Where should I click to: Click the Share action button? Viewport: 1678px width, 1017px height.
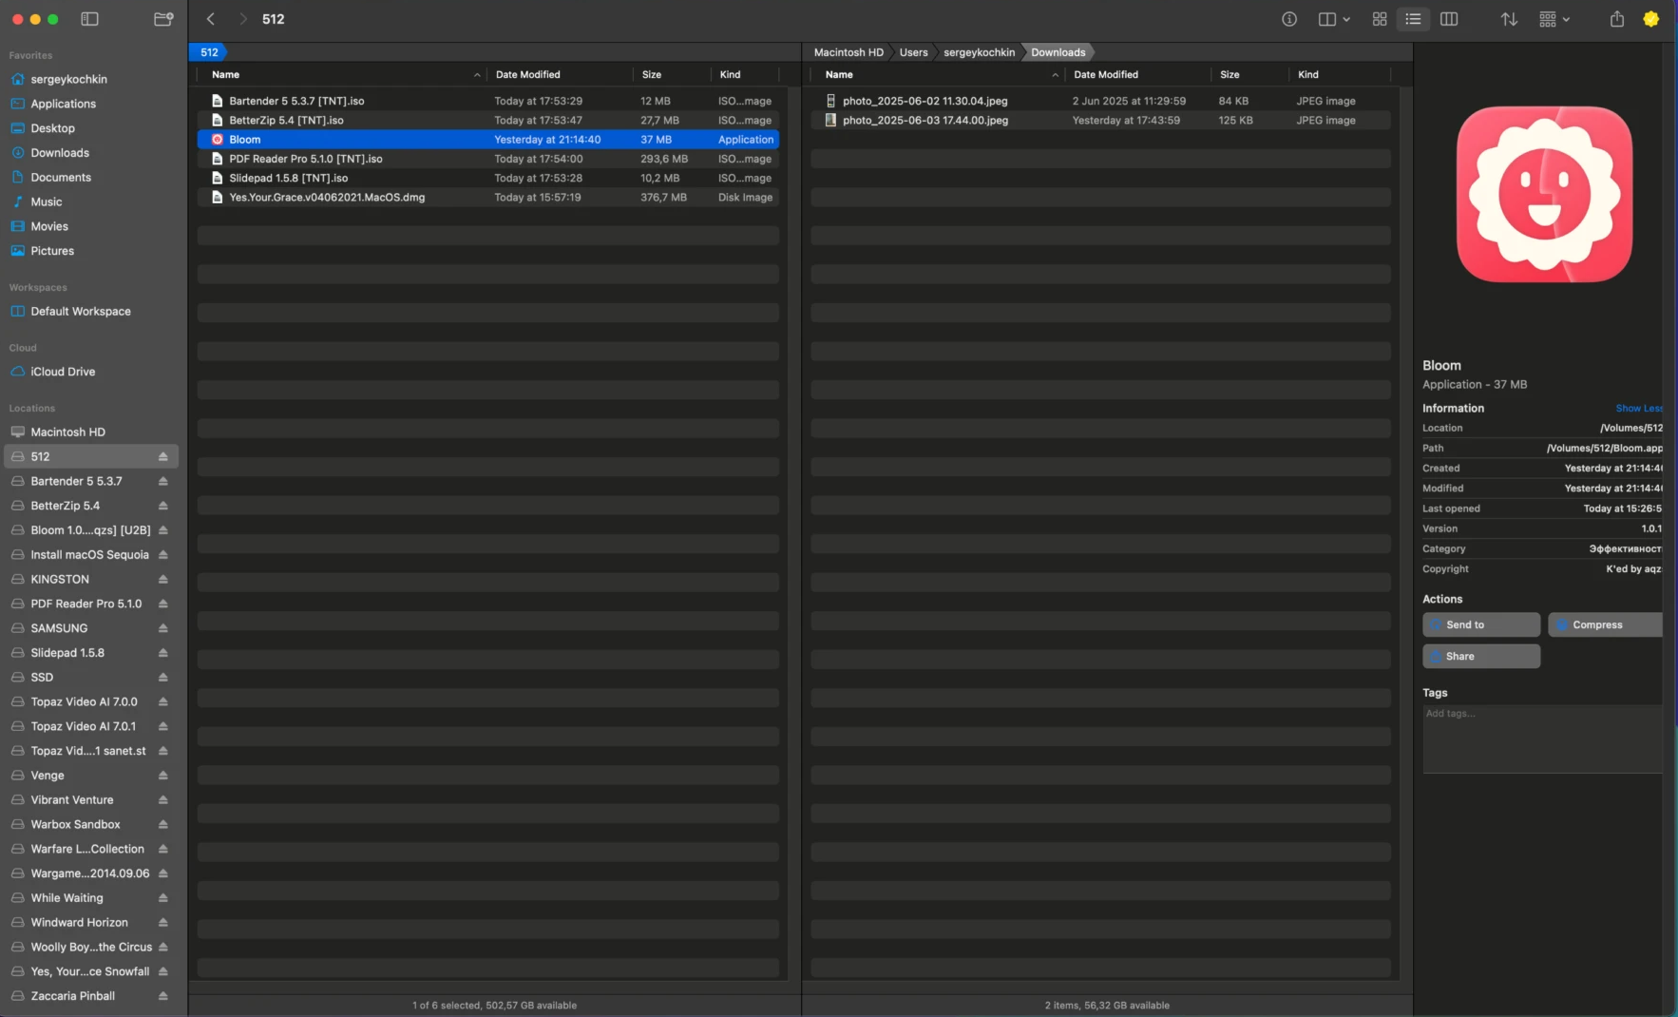click(1481, 656)
